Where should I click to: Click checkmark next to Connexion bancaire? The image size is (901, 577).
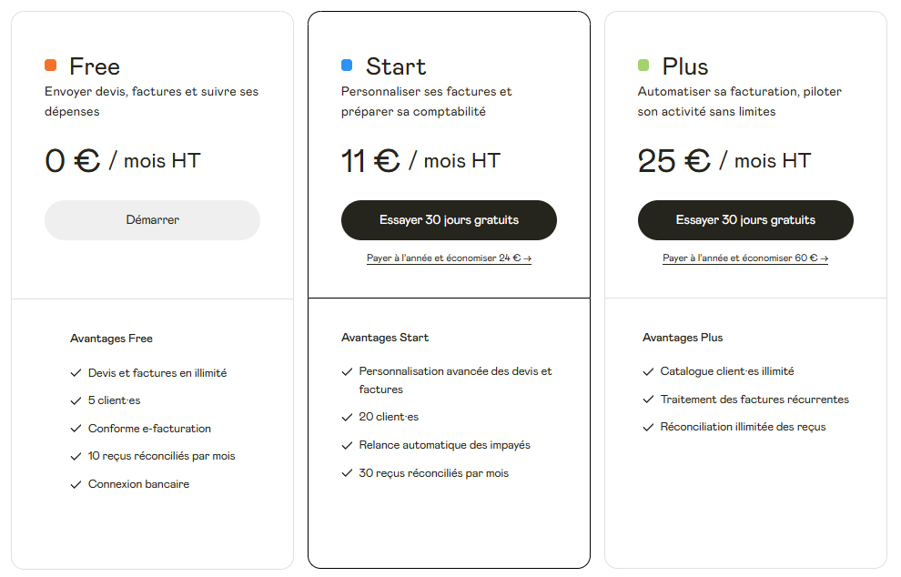76,485
